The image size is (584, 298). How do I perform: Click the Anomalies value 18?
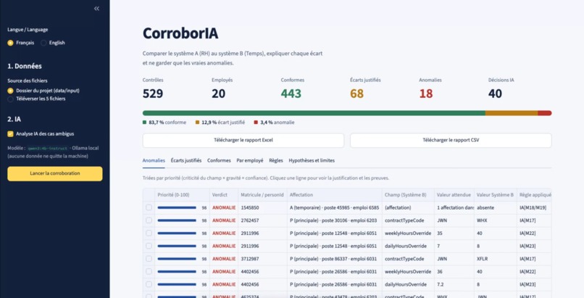coord(426,94)
